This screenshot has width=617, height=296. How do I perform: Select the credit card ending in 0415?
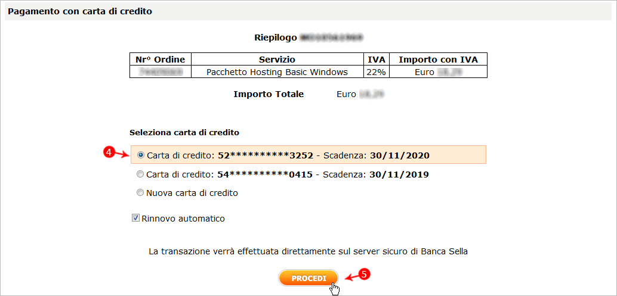tap(140, 175)
